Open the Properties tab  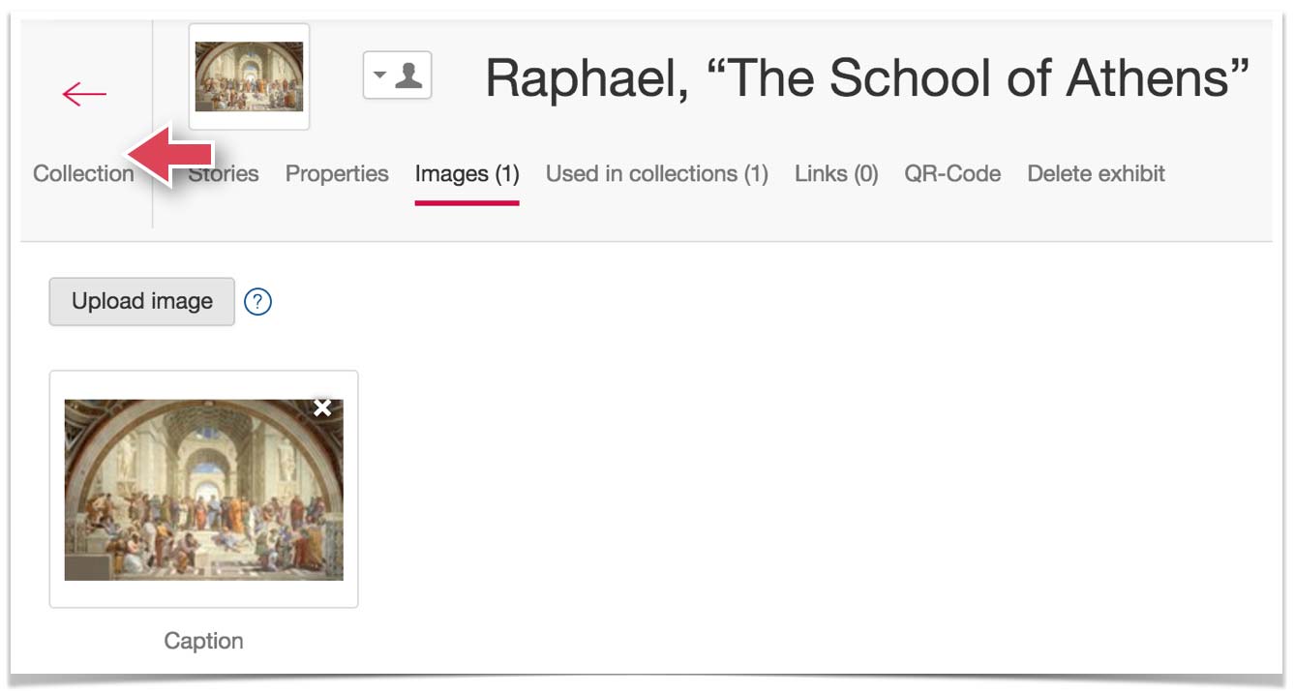(337, 174)
